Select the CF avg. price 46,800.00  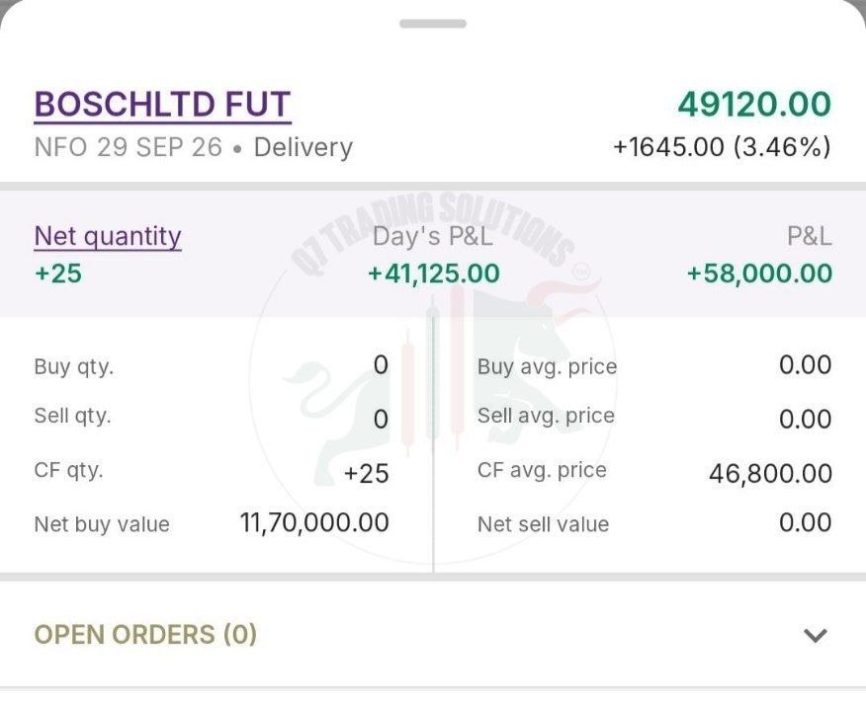point(770,474)
